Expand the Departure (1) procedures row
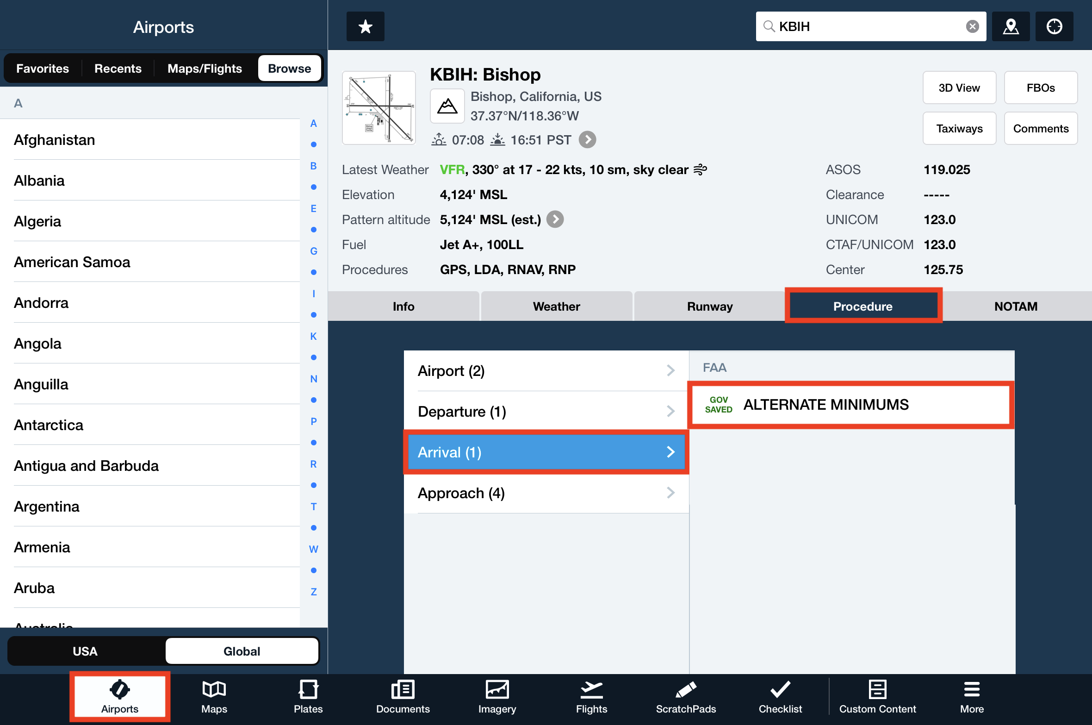The image size is (1092, 725). 546,412
